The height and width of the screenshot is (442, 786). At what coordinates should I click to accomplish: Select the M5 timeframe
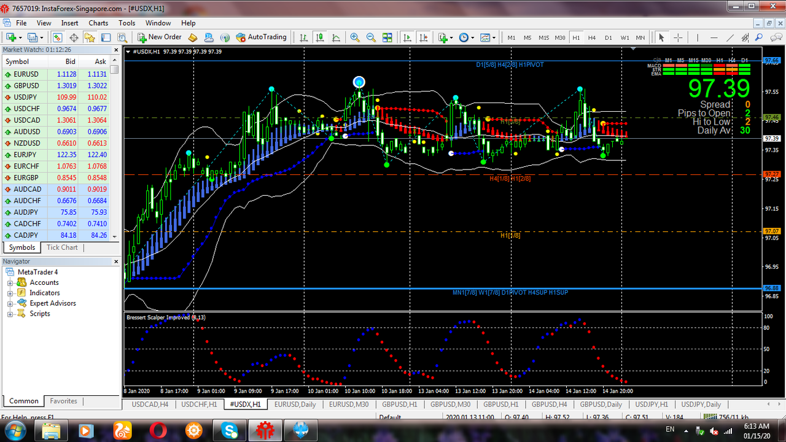527,38
